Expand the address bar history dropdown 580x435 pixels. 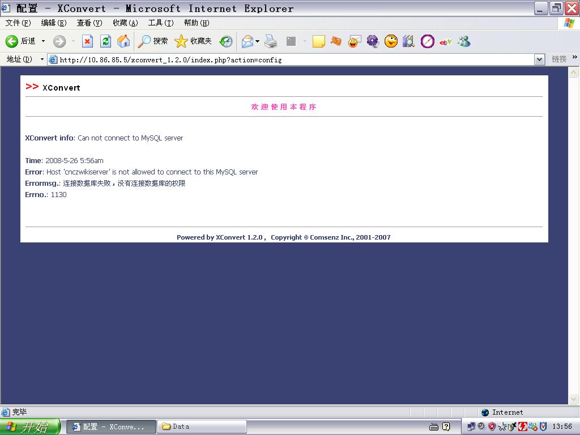pos(540,59)
